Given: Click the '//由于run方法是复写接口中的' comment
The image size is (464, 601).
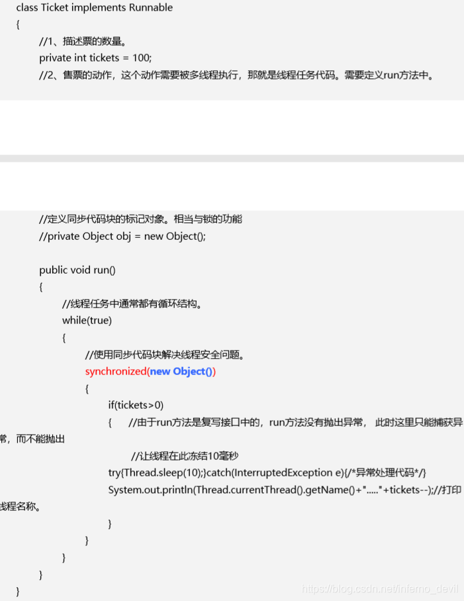Looking at the screenshot, I should [x=296, y=422].
